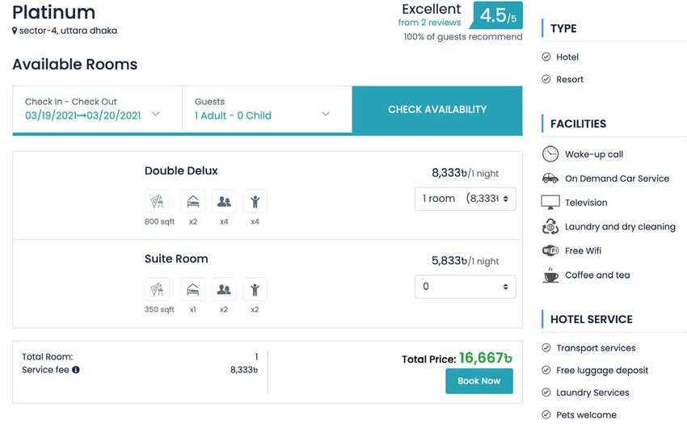Click the Book Now button
The width and height of the screenshot is (687, 424).
(479, 381)
